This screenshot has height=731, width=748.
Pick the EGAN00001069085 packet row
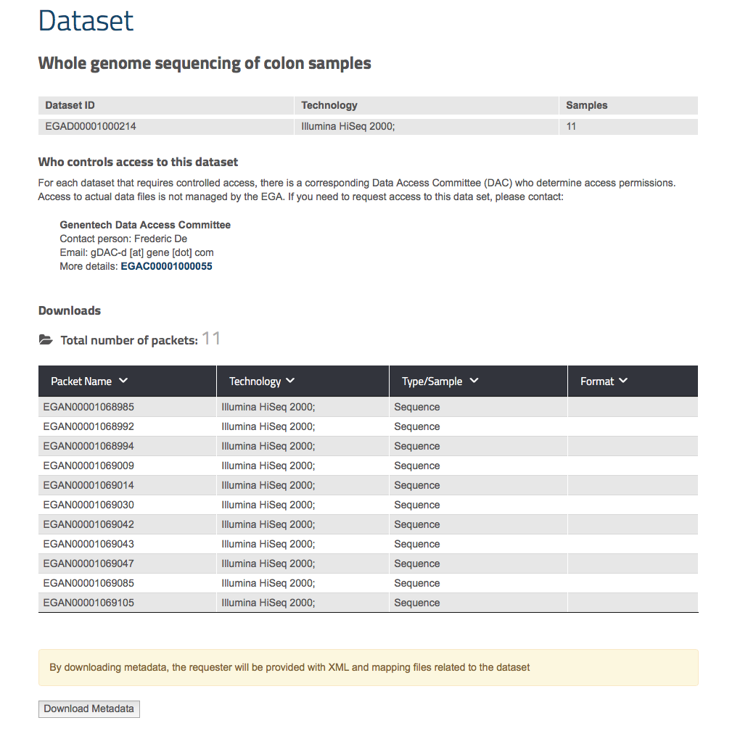pos(89,583)
